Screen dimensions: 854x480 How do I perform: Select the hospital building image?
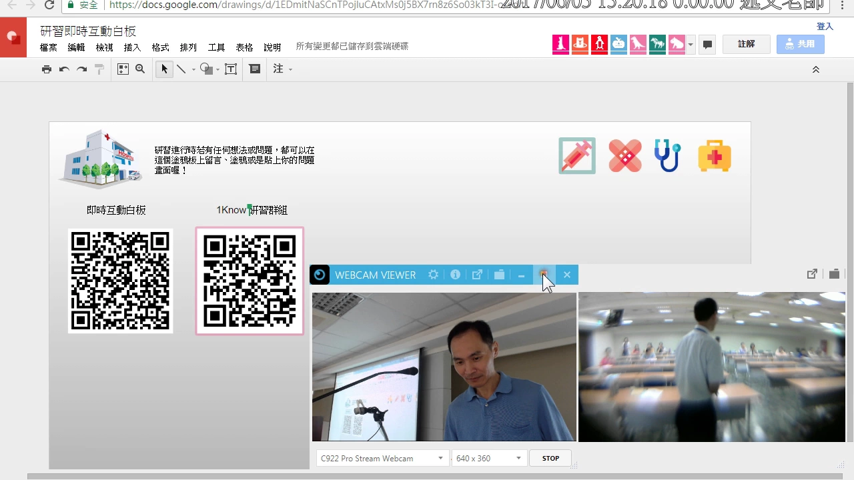coord(100,159)
